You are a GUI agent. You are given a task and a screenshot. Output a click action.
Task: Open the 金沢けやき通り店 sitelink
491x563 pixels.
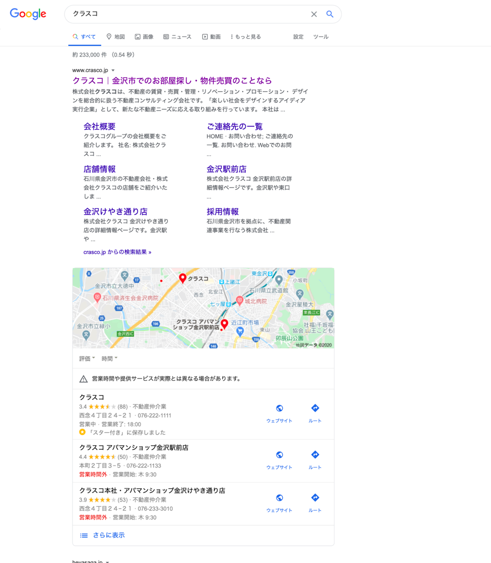point(116,212)
